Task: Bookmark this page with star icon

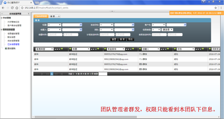Action: 216,8
